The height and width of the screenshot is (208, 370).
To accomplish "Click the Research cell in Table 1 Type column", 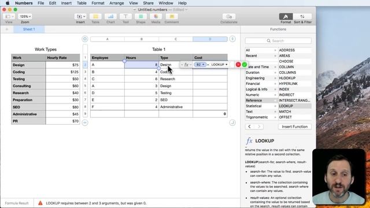I will [176, 79].
